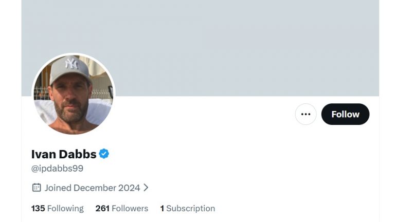Open Ivan Dabbs' profile photo
The width and height of the screenshot is (395, 222).
(73, 95)
